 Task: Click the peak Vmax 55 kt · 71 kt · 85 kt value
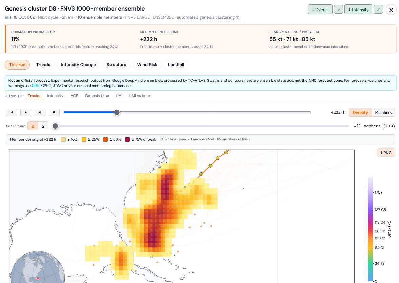pos(292,39)
